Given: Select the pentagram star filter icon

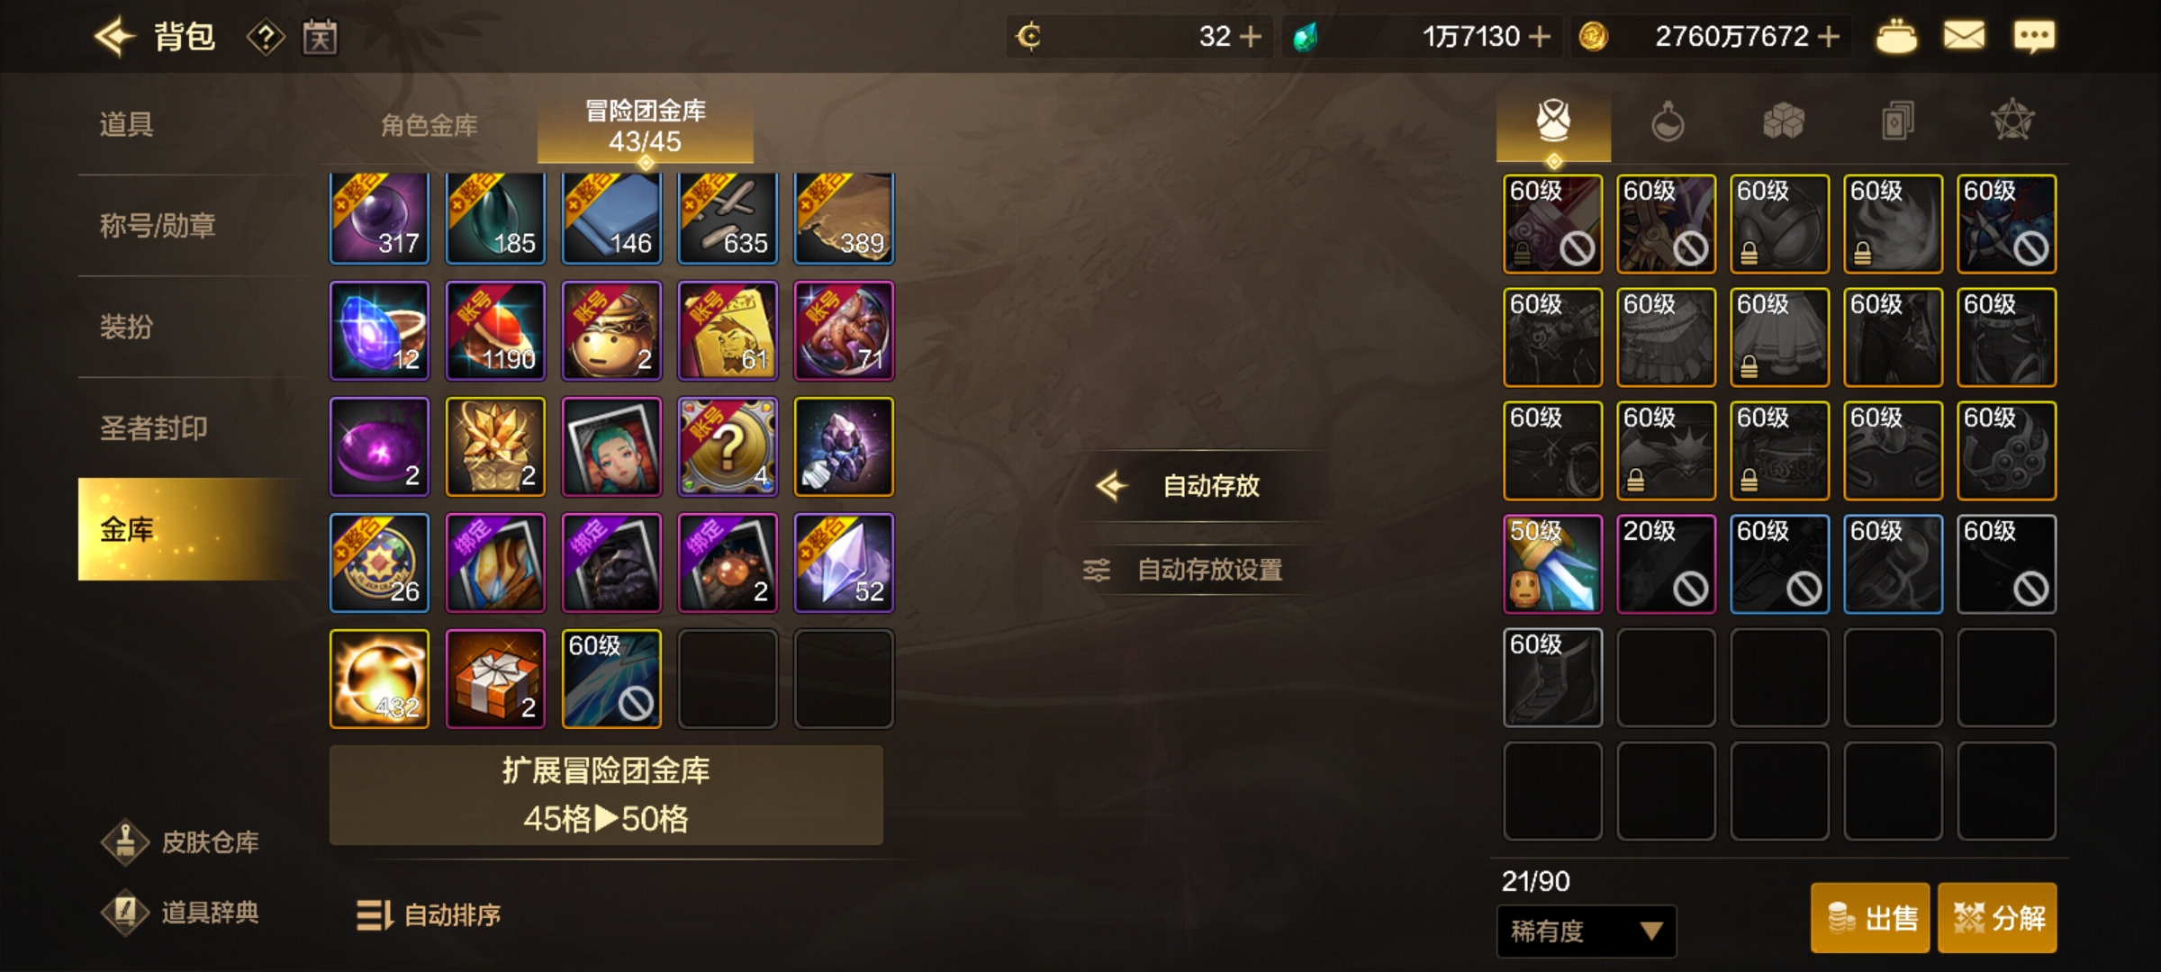Looking at the screenshot, I should pos(2012,121).
